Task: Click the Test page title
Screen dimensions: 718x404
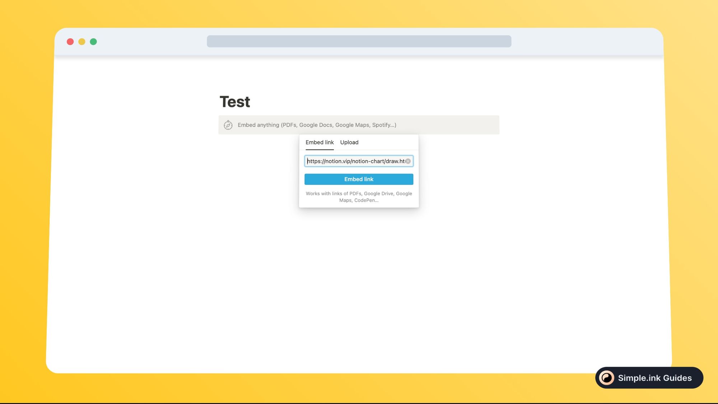Action: (x=235, y=102)
